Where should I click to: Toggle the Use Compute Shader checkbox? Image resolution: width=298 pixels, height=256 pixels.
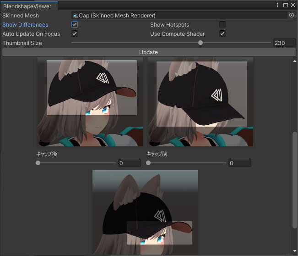coord(222,33)
